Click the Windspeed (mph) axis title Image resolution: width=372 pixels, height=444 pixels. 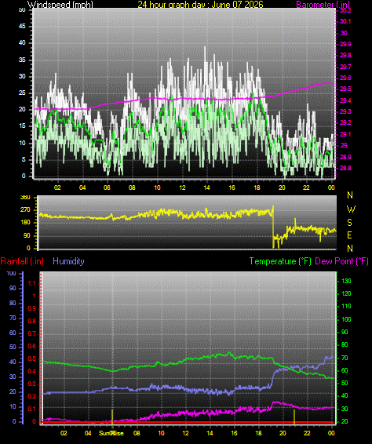(x=60, y=4)
